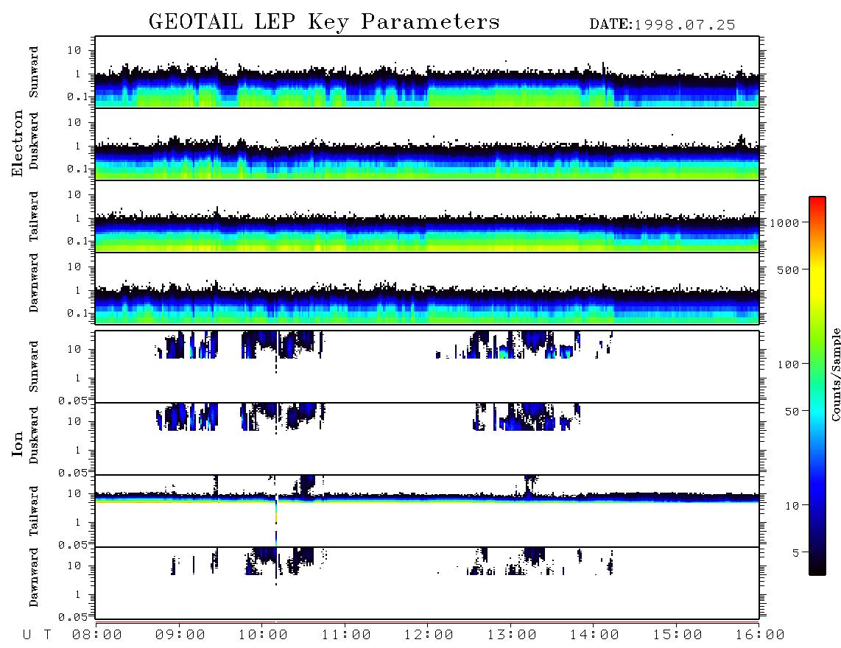Click the 'Ion' group axis label

click(x=17, y=443)
